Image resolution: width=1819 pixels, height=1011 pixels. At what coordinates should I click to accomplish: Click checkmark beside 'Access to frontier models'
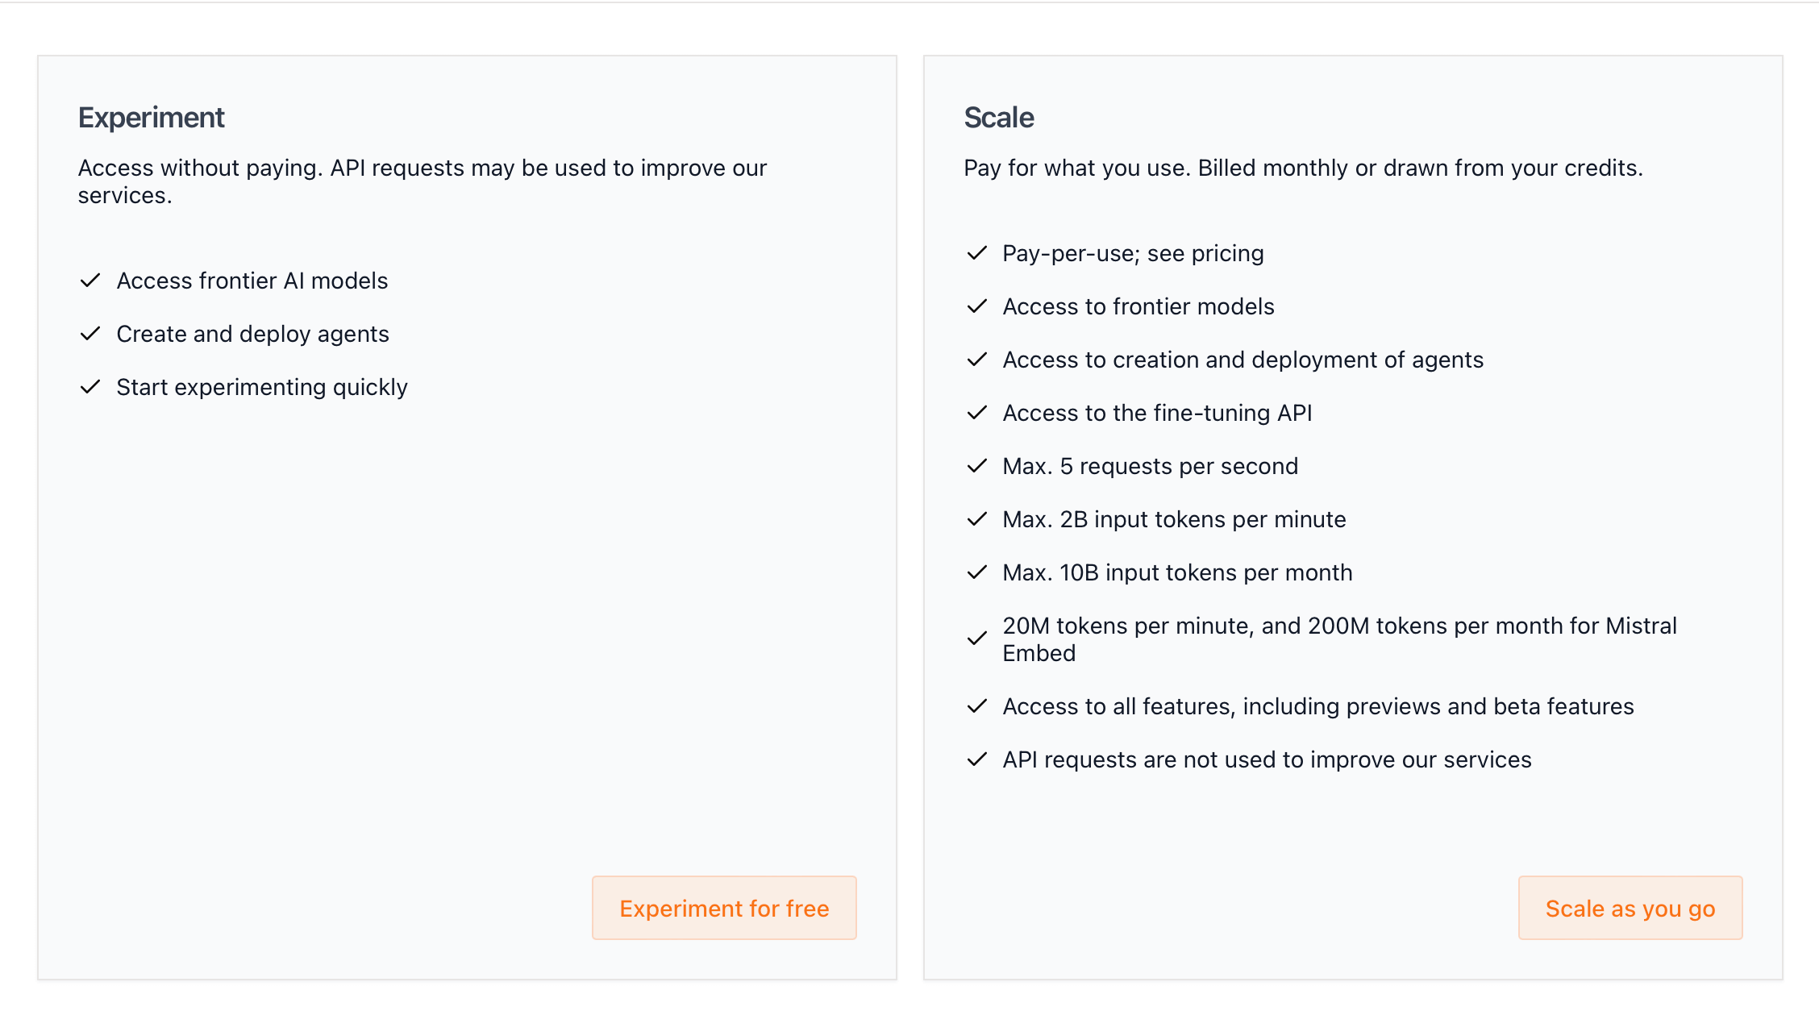coord(976,306)
